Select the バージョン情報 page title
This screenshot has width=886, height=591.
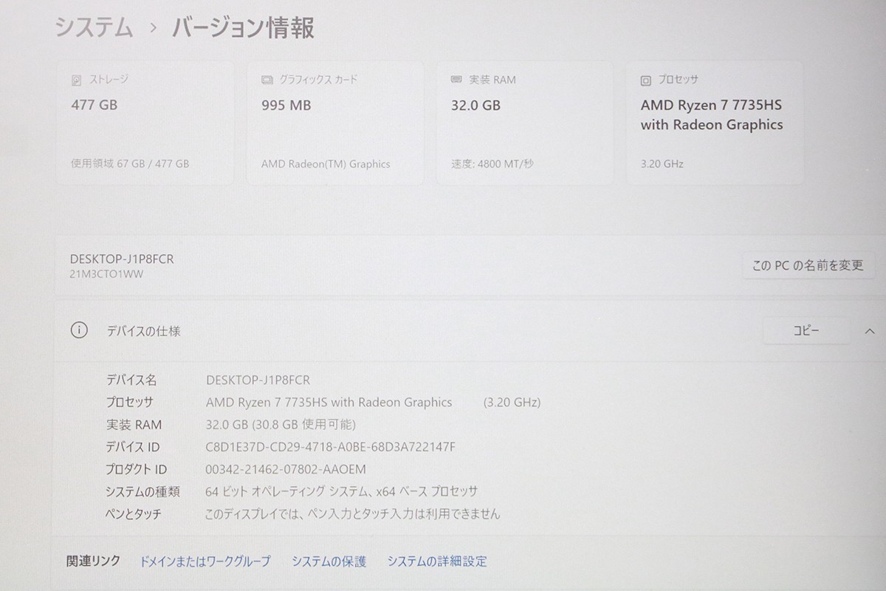coord(243,28)
